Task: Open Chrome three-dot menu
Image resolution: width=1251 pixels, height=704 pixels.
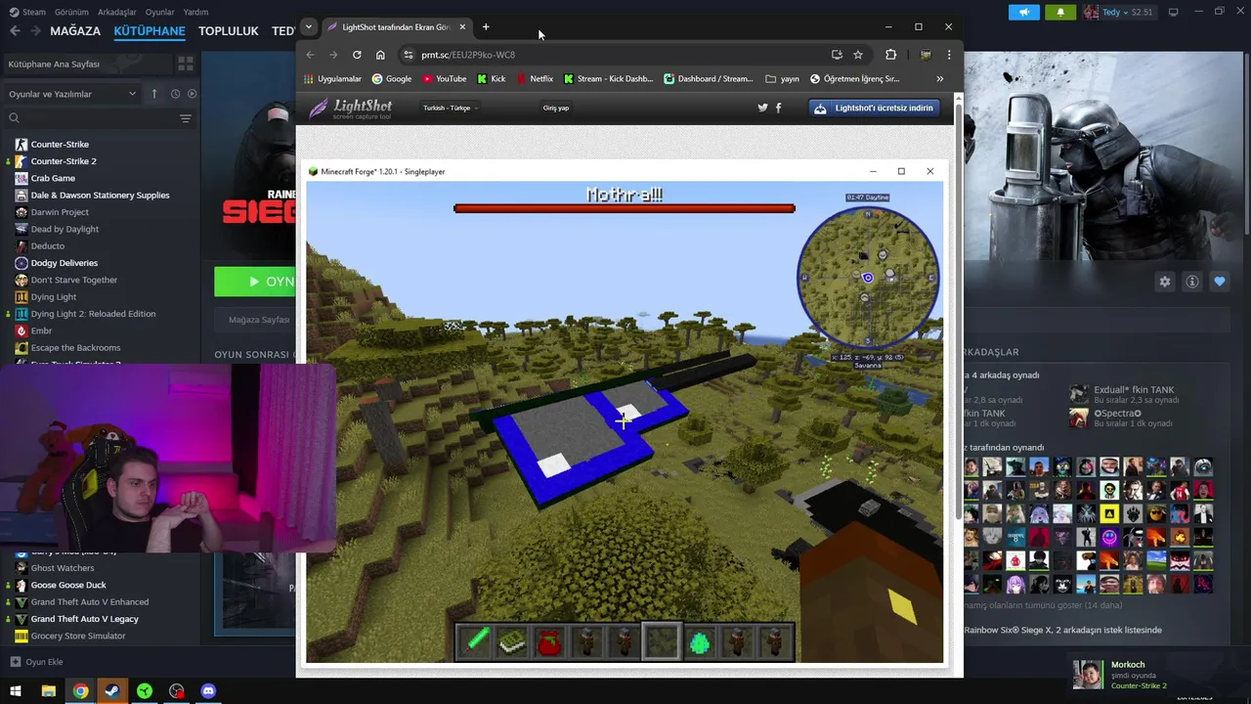Action: click(x=948, y=55)
